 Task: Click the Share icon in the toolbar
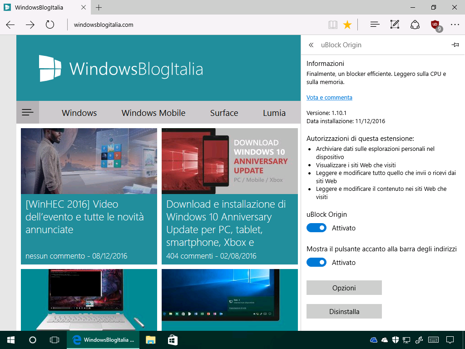[x=415, y=25]
